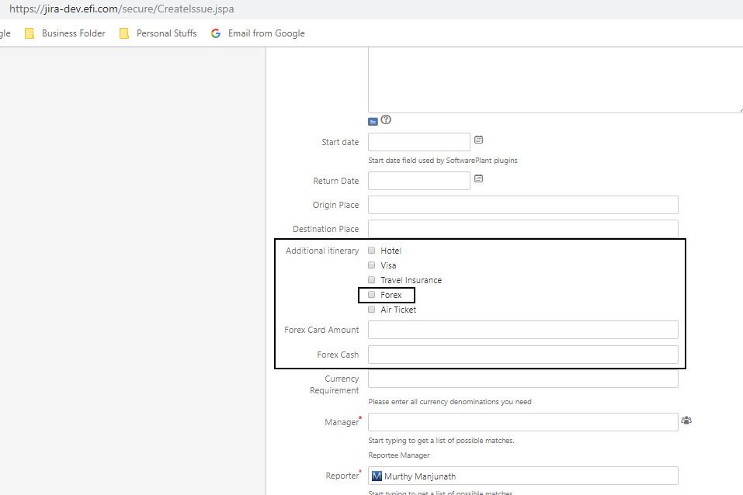Click the blue preview icon below description
The width and height of the screenshot is (743, 495).
coord(373,121)
